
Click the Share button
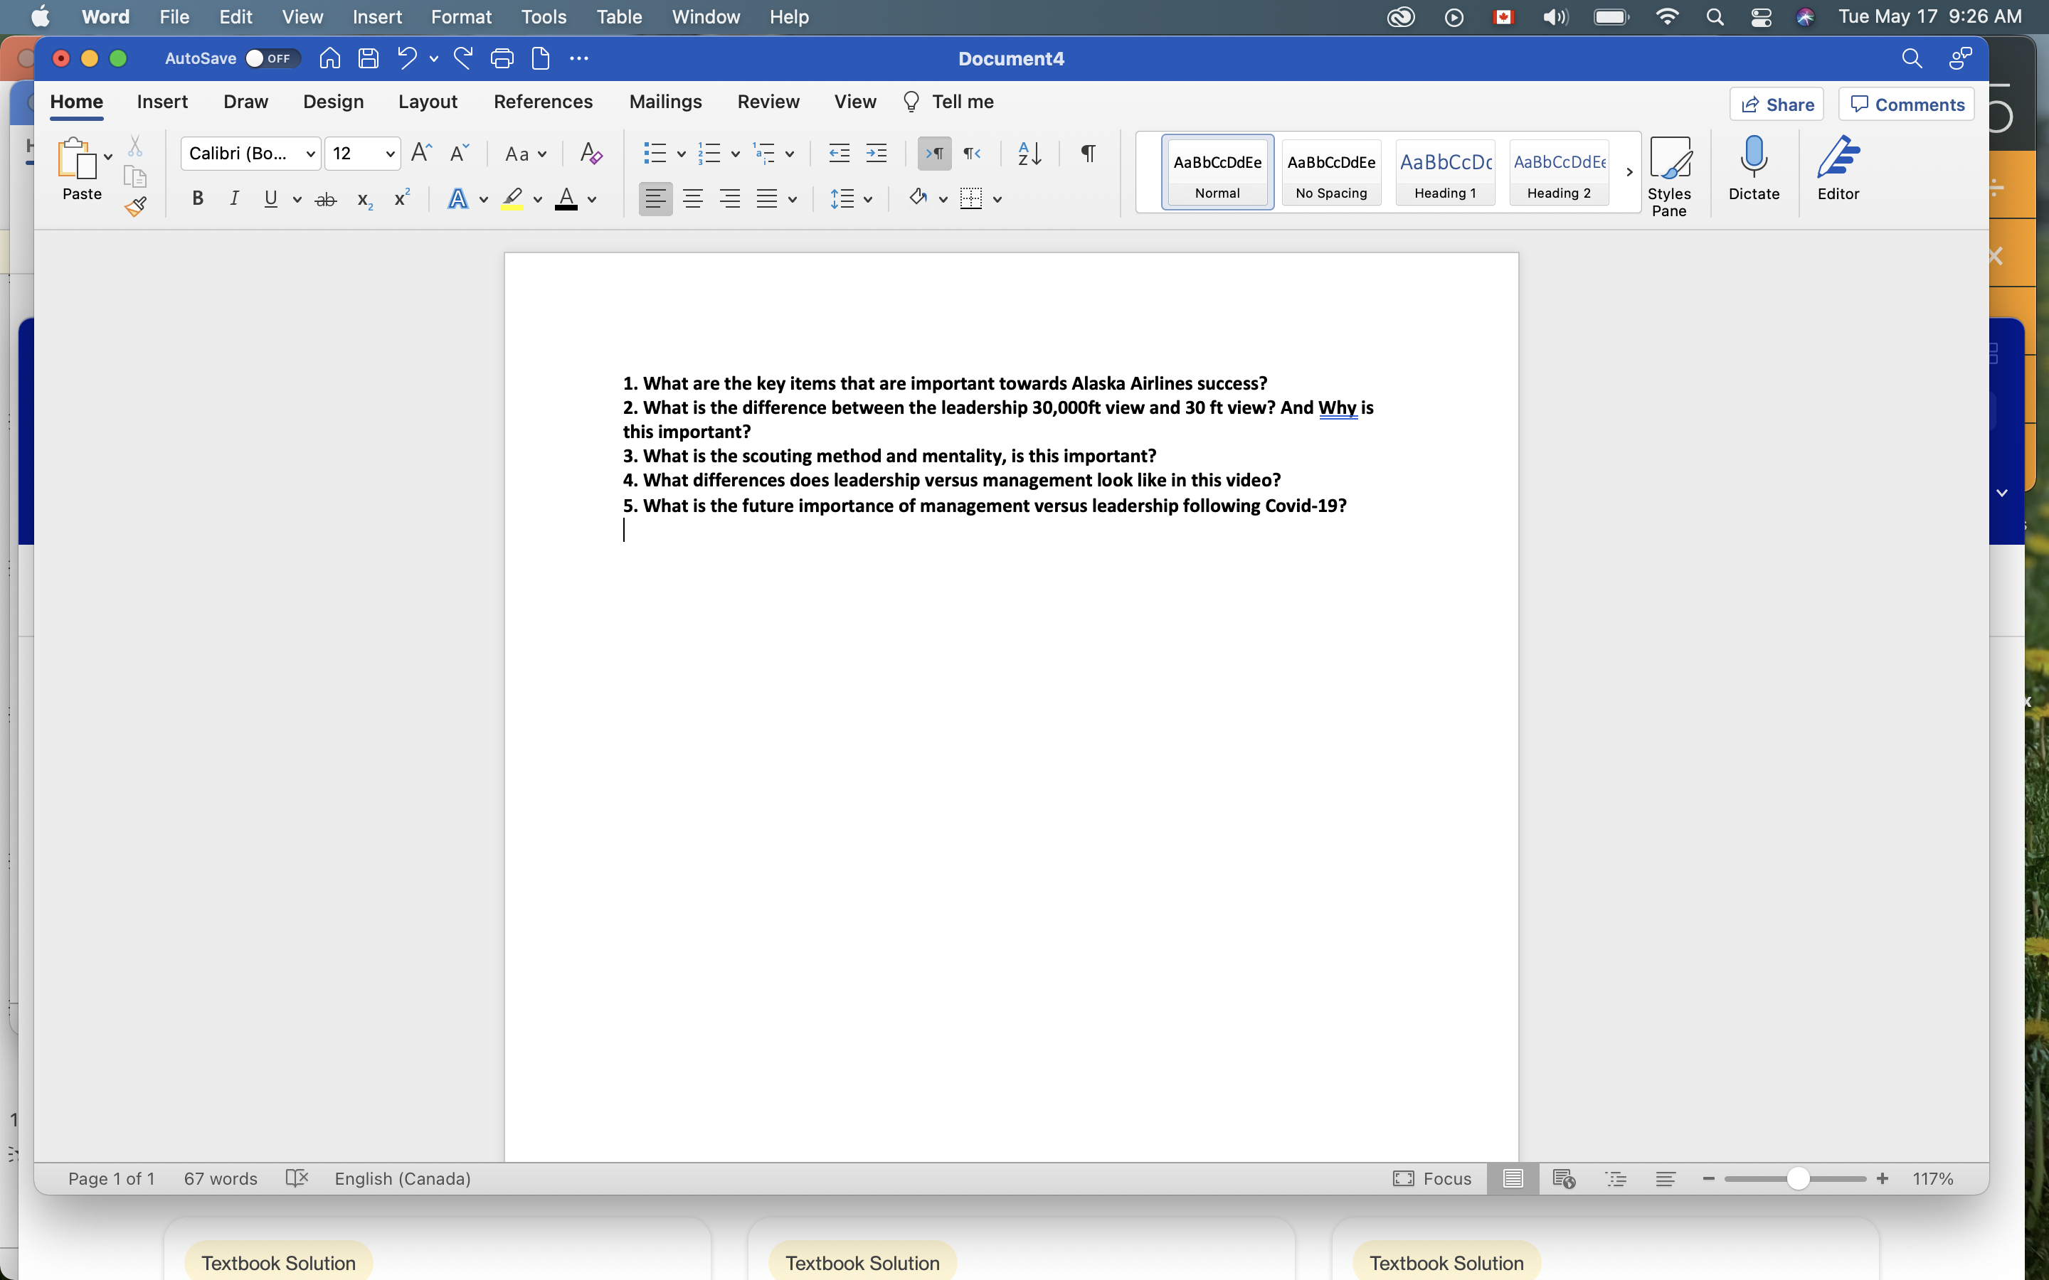click(1776, 103)
